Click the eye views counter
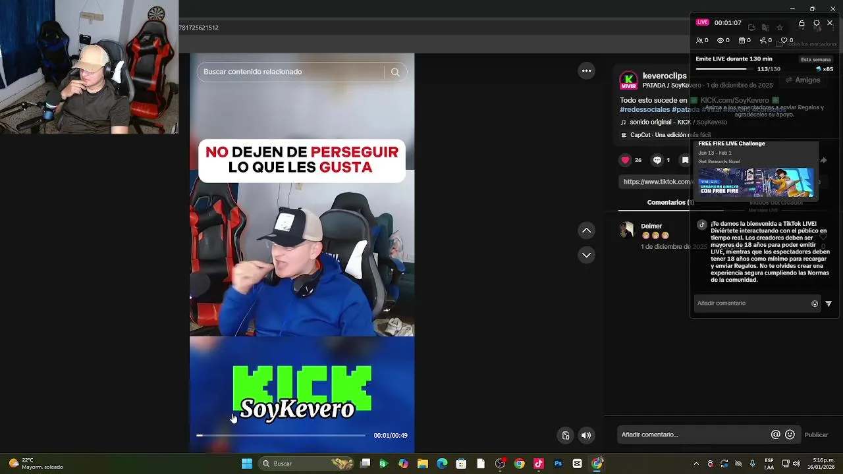843x474 pixels. (721, 40)
